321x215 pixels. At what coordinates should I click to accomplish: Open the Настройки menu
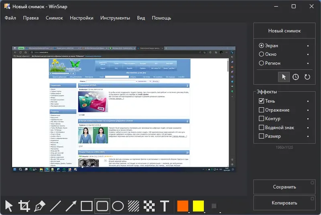click(x=81, y=18)
